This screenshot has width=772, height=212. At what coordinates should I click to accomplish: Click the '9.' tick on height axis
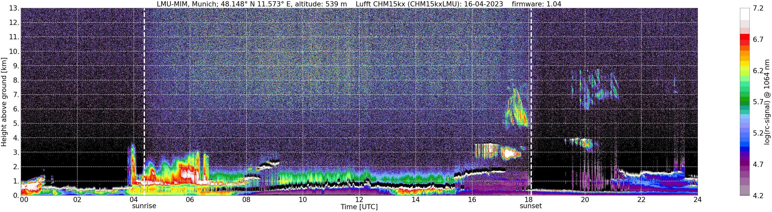pos(16,66)
